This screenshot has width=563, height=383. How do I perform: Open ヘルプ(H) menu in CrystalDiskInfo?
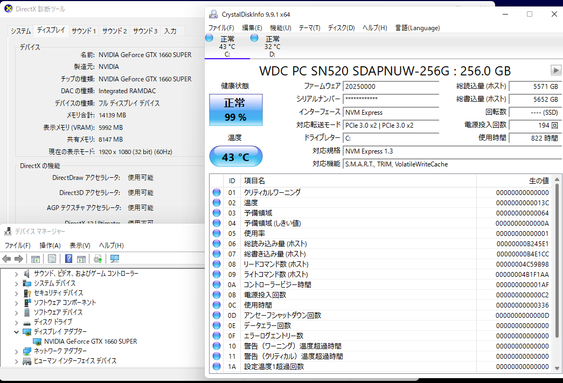point(375,27)
